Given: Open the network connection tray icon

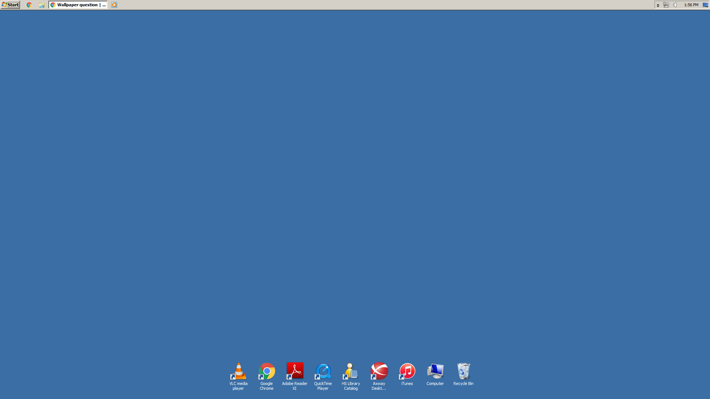Looking at the screenshot, I should coord(666,5).
